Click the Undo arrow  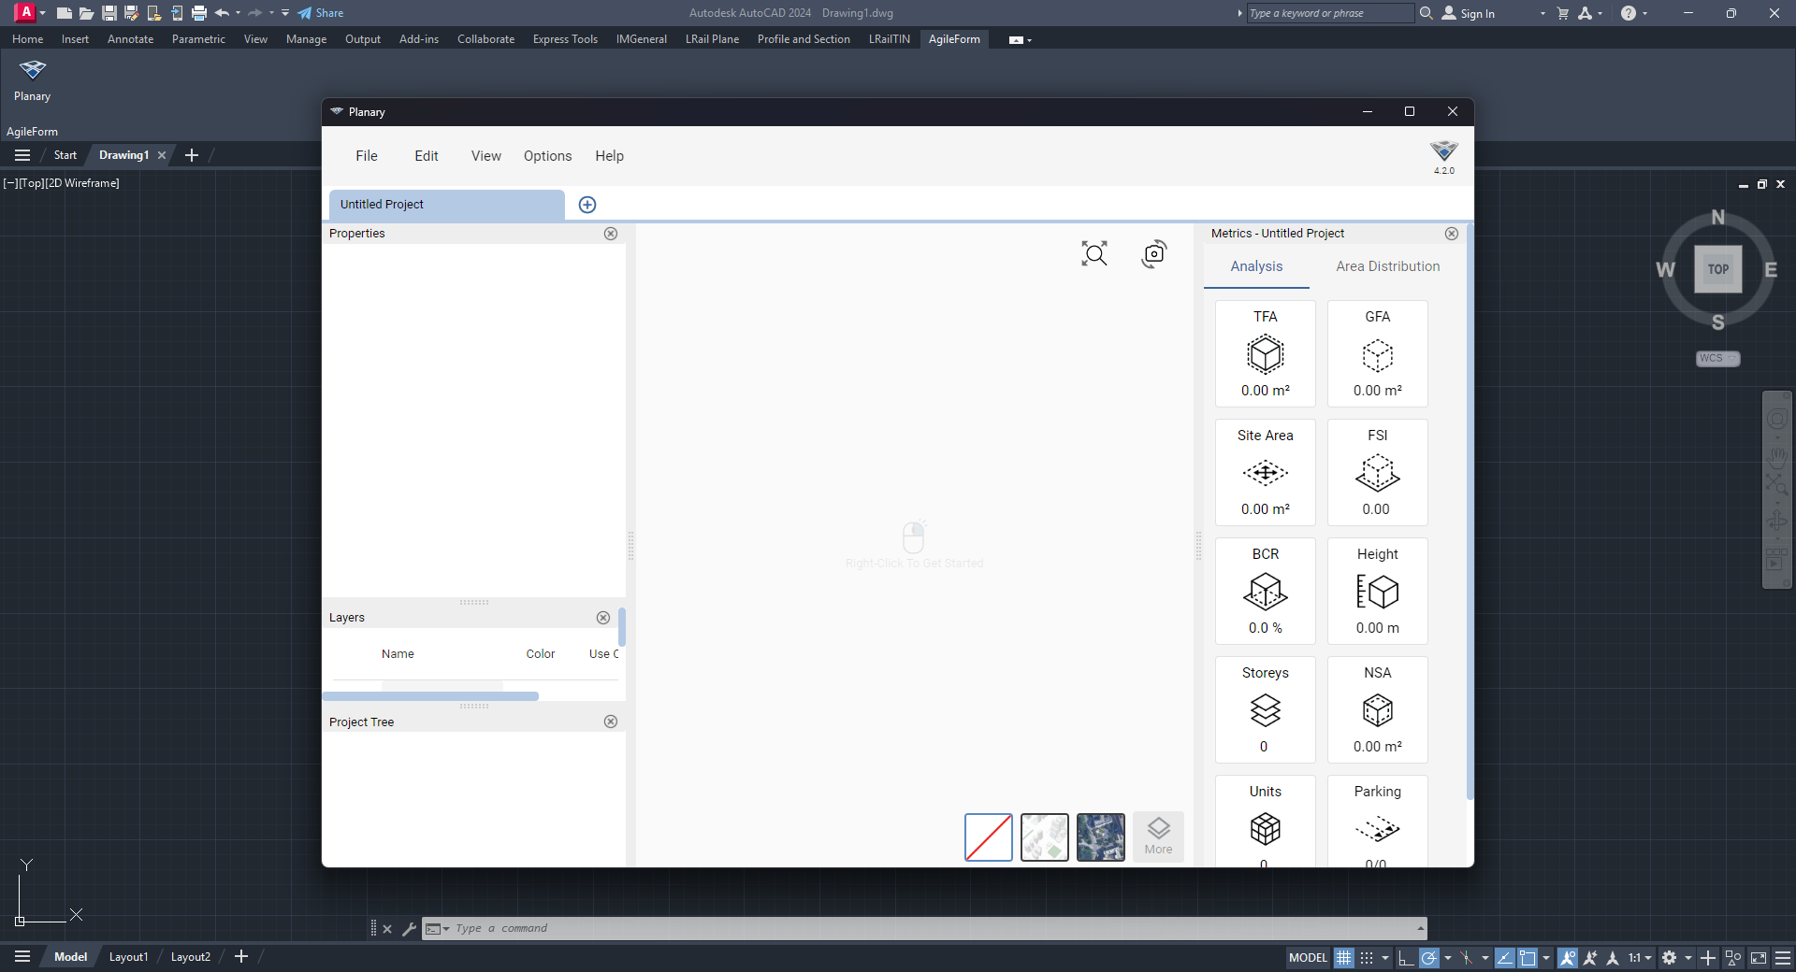[x=222, y=13]
